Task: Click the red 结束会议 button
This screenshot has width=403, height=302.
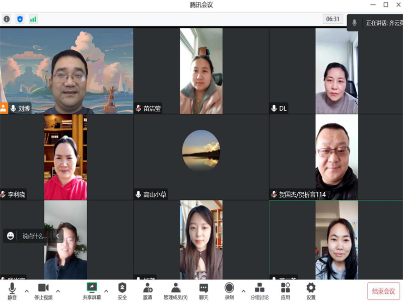Action: 383,291
